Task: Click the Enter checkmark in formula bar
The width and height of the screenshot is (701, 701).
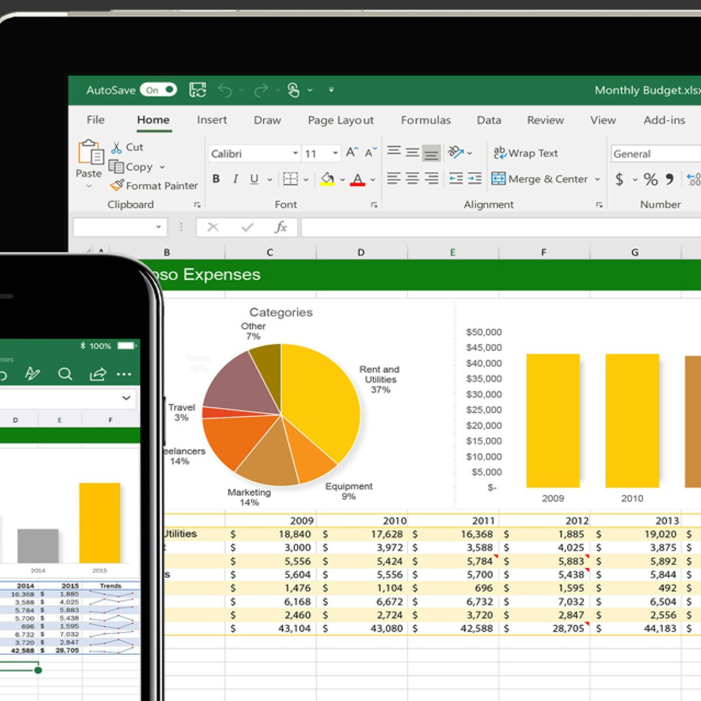Action: point(248,227)
